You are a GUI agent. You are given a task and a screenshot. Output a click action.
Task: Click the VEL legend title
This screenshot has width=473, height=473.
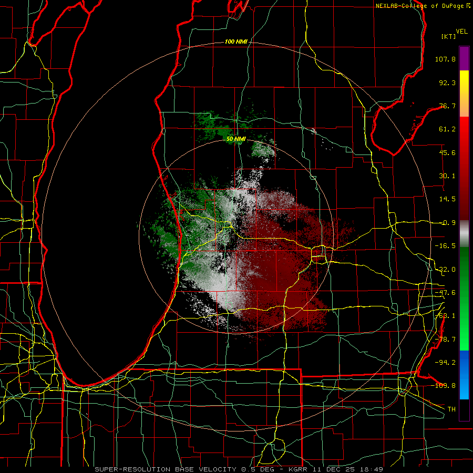coord(461,32)
